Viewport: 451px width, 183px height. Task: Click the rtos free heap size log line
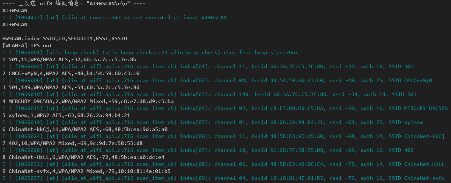(150, 52)
